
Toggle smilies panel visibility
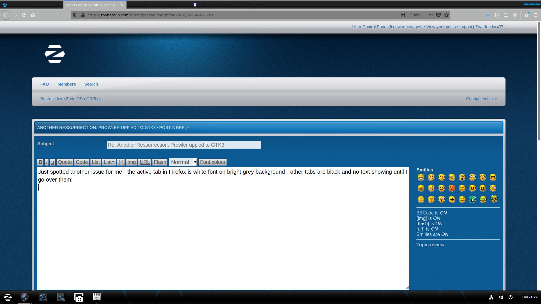tap(425, 169)
